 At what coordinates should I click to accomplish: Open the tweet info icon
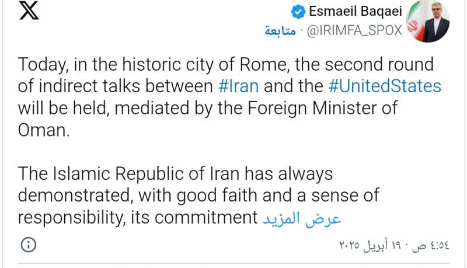(29, 243)
